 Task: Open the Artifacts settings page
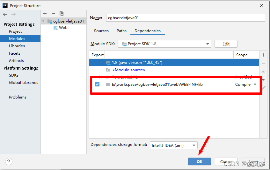[x=16, y=61]
